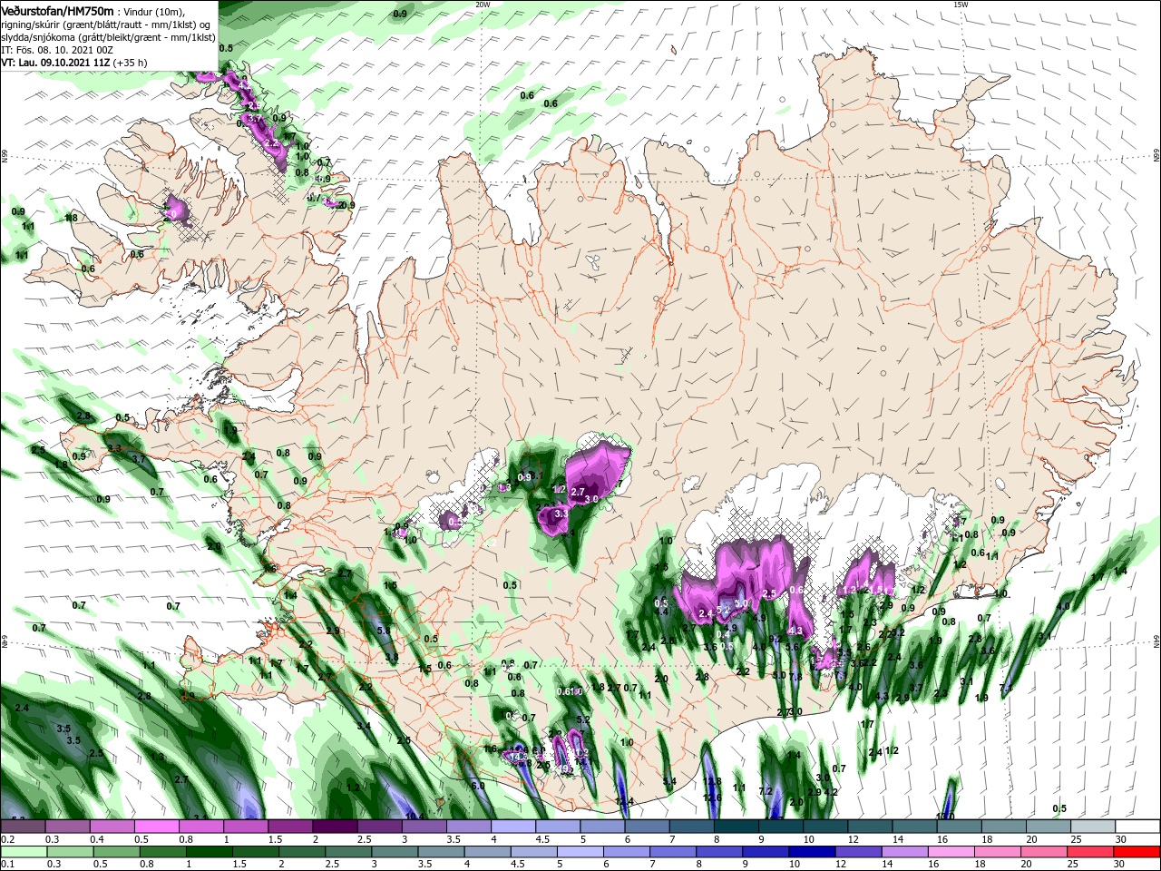Click the Veðurstofan/HM750m title text
This screenshot has width=1161, height=871.
[57, 10]
